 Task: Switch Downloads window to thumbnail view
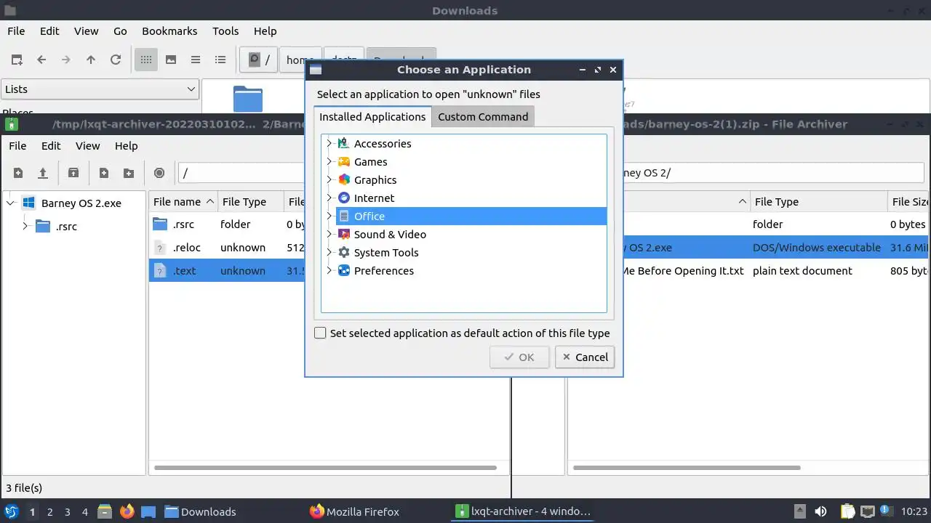pyautogui.click(x=171, y=60)
